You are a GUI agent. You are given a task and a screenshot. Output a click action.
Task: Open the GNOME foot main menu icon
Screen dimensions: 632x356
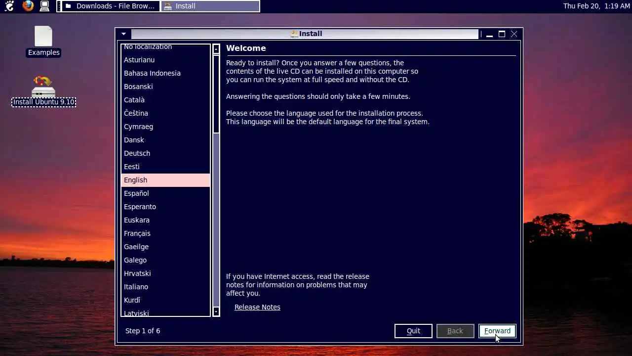click(9, 6)
